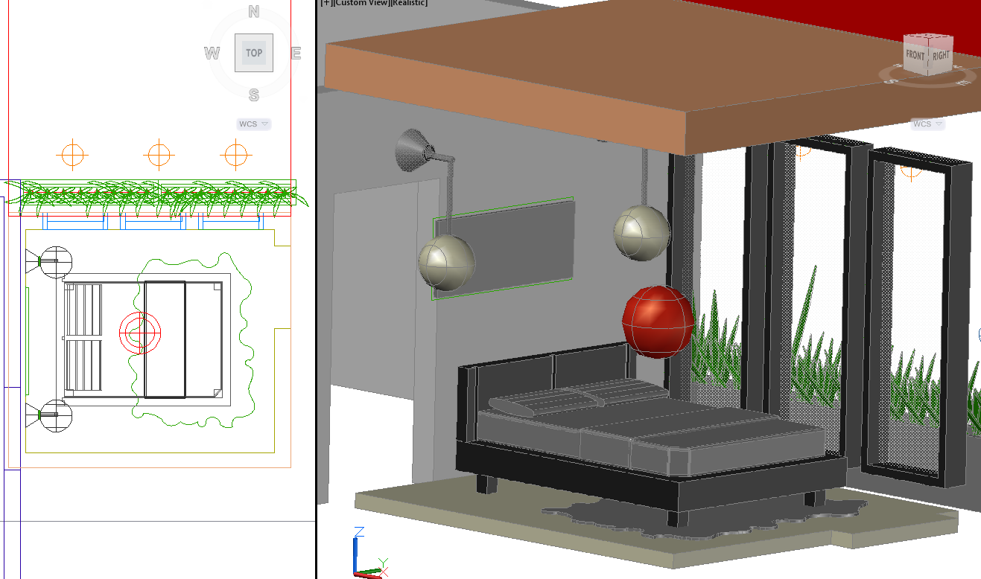Image resolution: width=981 pixels, height=579 pixels.
Task: Click the N compass letter on plan ViewCube
Action: pos(254,11)
